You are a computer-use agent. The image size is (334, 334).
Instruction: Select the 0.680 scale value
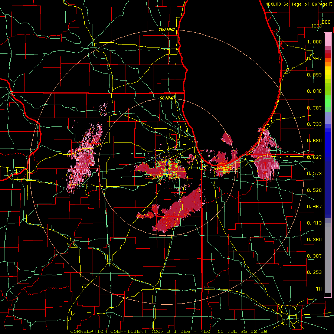314,141
